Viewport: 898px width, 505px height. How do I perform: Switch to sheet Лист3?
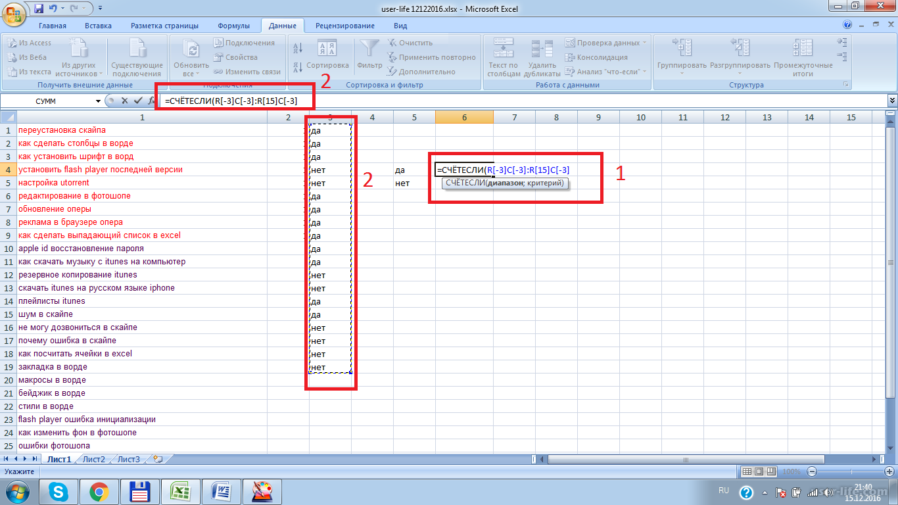(x=129, y=460)
